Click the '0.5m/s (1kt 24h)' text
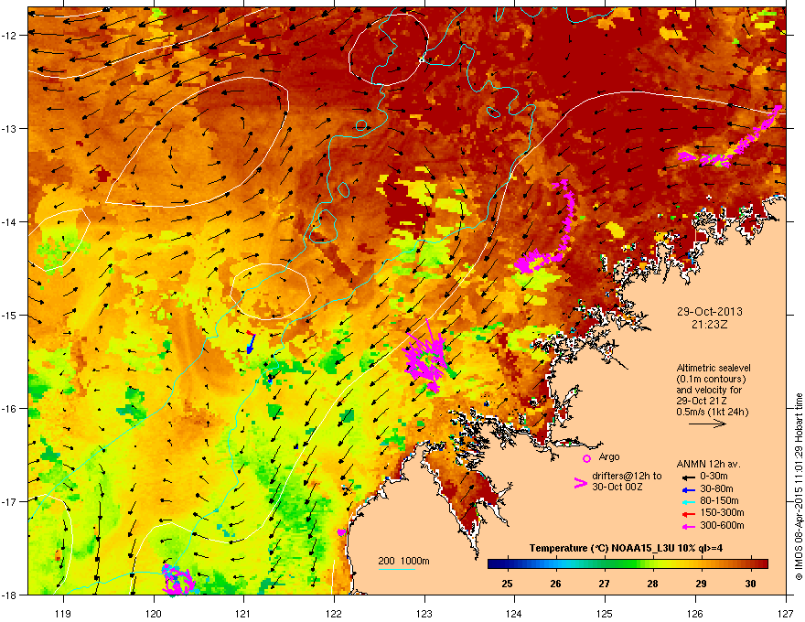The image size is (805, 622). [713, 412]
